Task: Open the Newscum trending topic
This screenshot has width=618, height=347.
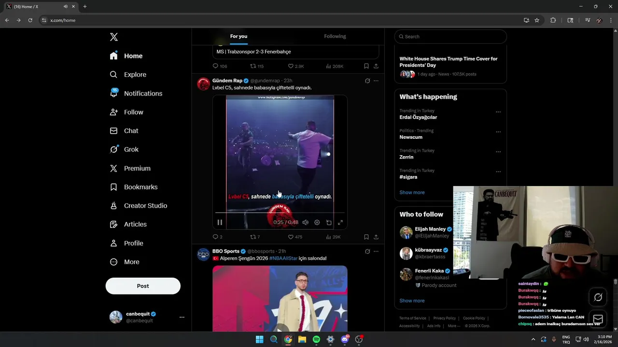Action: coord(411,137)
